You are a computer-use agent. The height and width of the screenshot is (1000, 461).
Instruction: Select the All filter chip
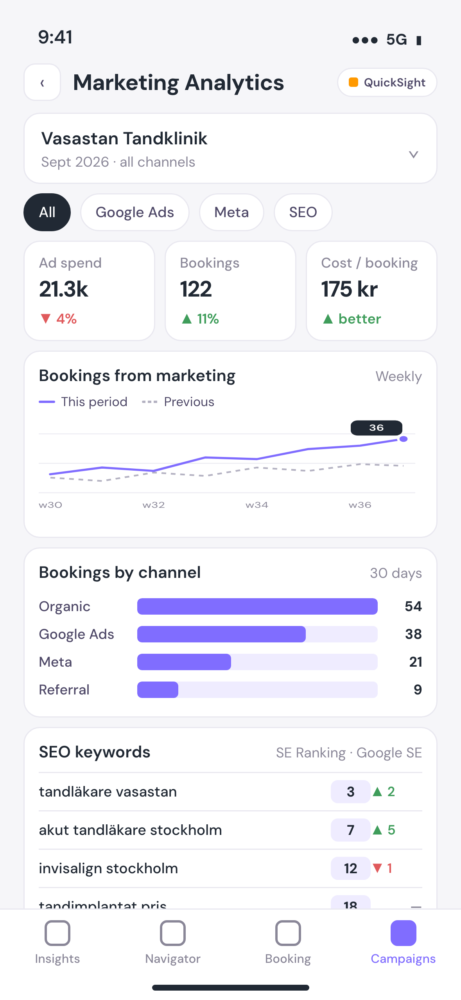point(47,212)
